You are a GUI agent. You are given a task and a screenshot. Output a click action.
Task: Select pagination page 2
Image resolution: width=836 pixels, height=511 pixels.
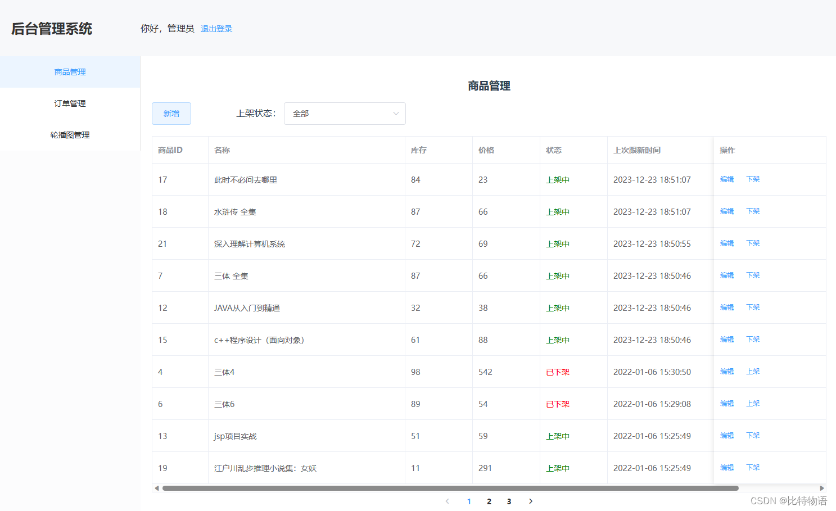(x=489, y=501)
